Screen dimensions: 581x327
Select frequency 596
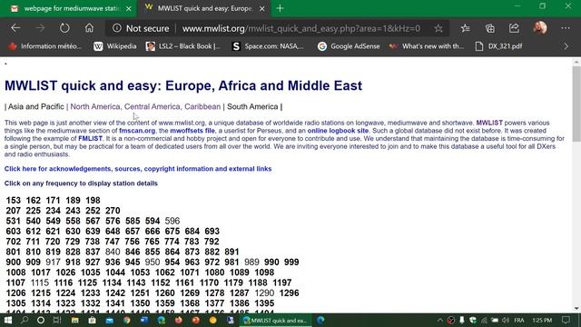pyautogui.click(x=172, y=221)
